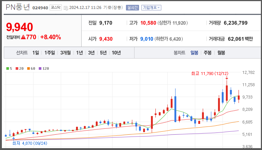Screen dimensions: 262x150
Task: Click the 봉차트 label
Action: tap(180, 53)
